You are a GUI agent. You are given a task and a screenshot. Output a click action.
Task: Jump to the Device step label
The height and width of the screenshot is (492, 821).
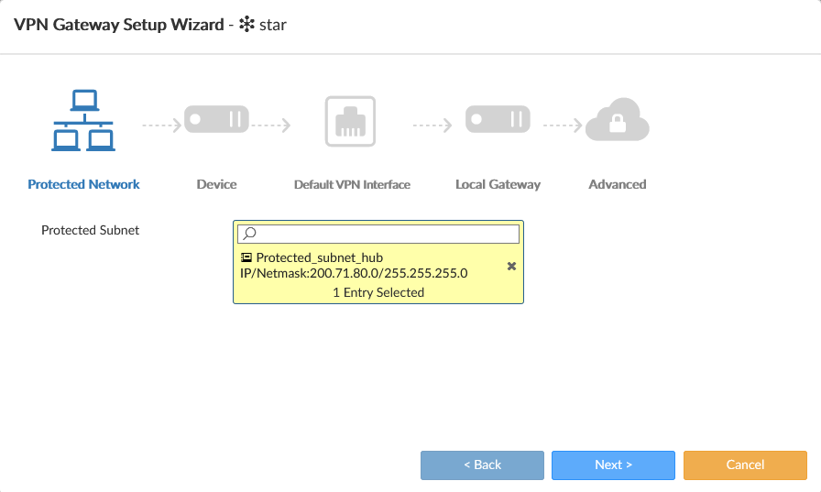[216, 184]
